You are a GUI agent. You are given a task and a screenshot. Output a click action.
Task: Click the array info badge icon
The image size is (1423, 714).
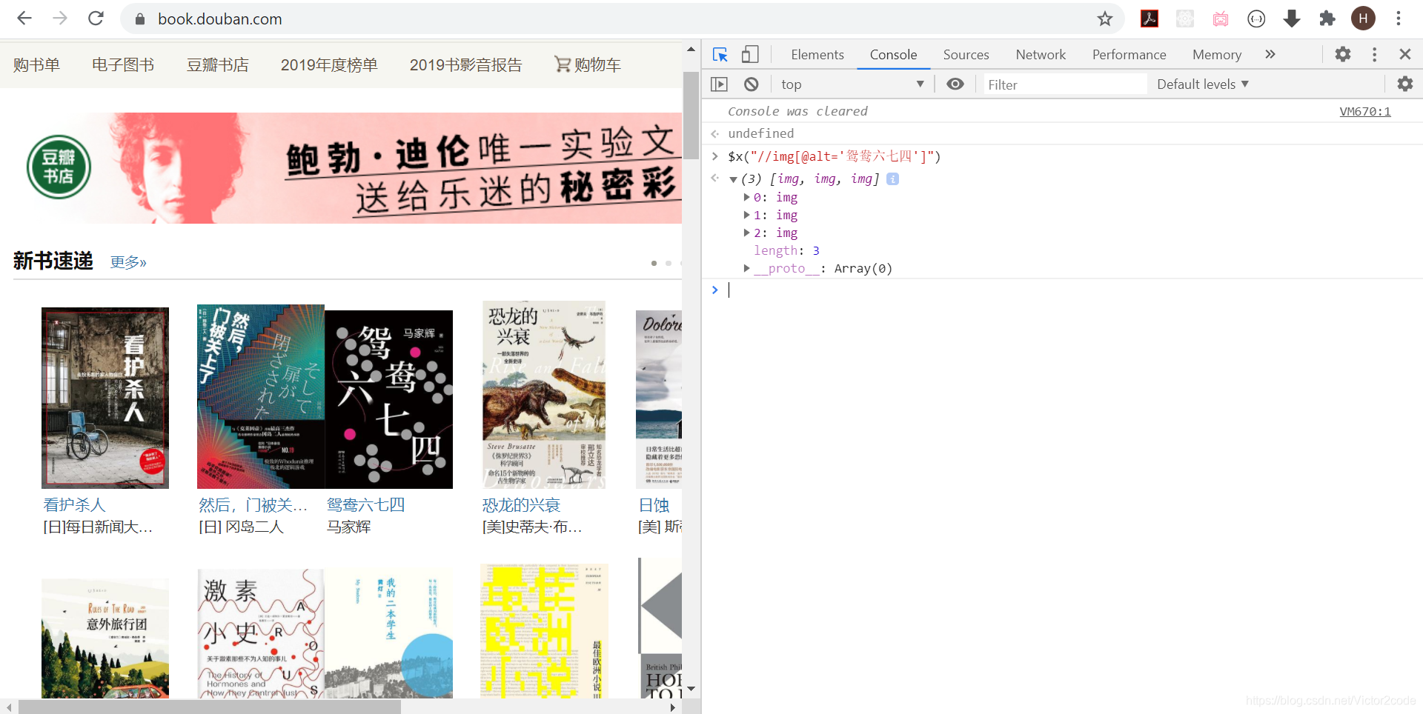[x=893, y=179]
